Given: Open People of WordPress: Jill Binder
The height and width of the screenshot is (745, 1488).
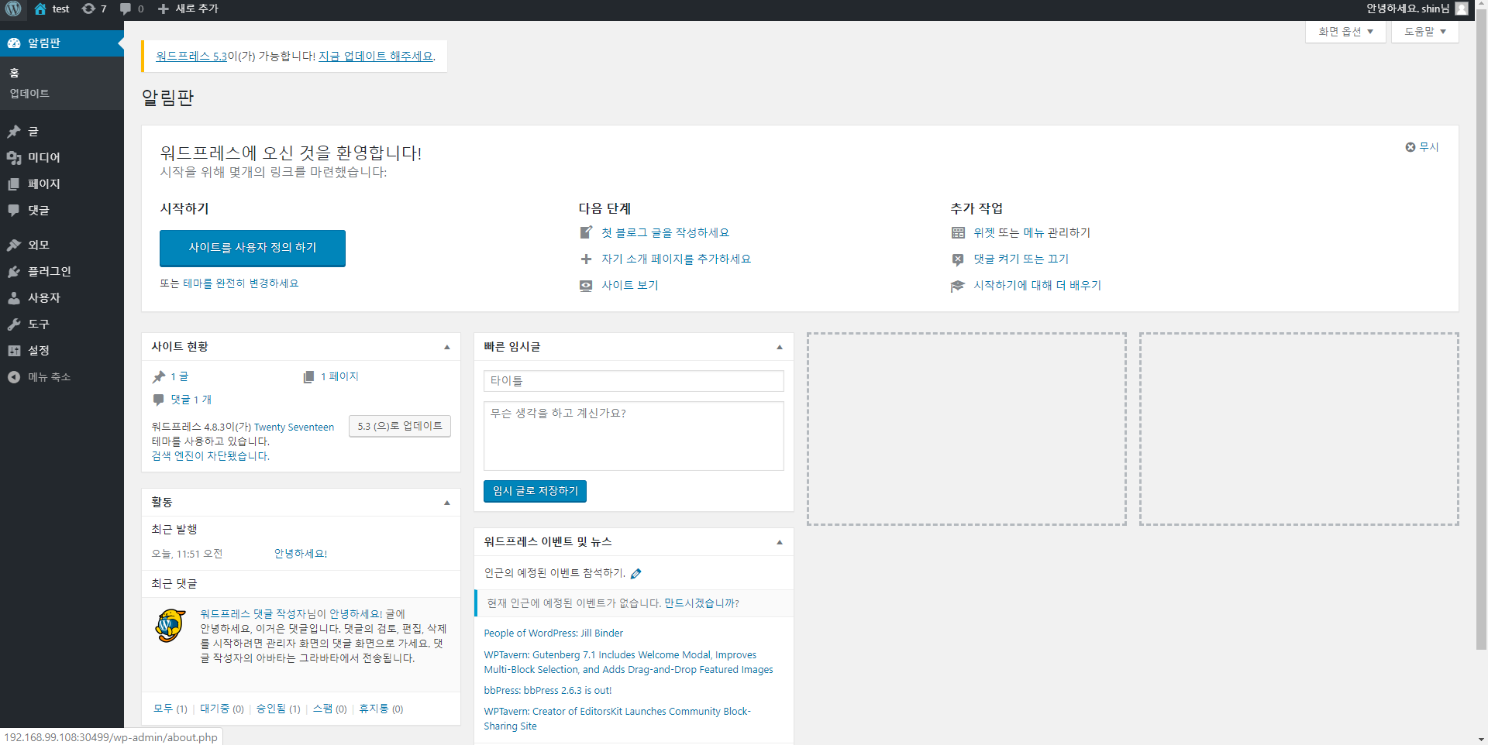Looking at the screenshot, I should pos(553,633).
